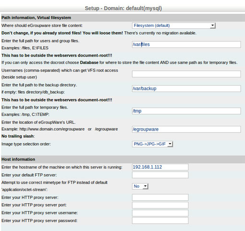Open the file content storage dropdown
245x231 pixels.
(174, 25)
